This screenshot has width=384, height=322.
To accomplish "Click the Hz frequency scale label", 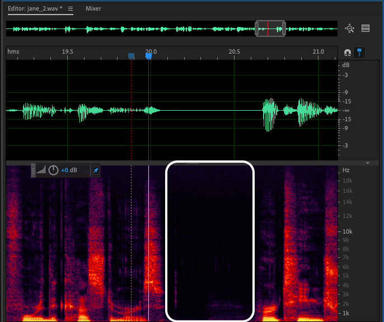I will [x=345, y=169].
